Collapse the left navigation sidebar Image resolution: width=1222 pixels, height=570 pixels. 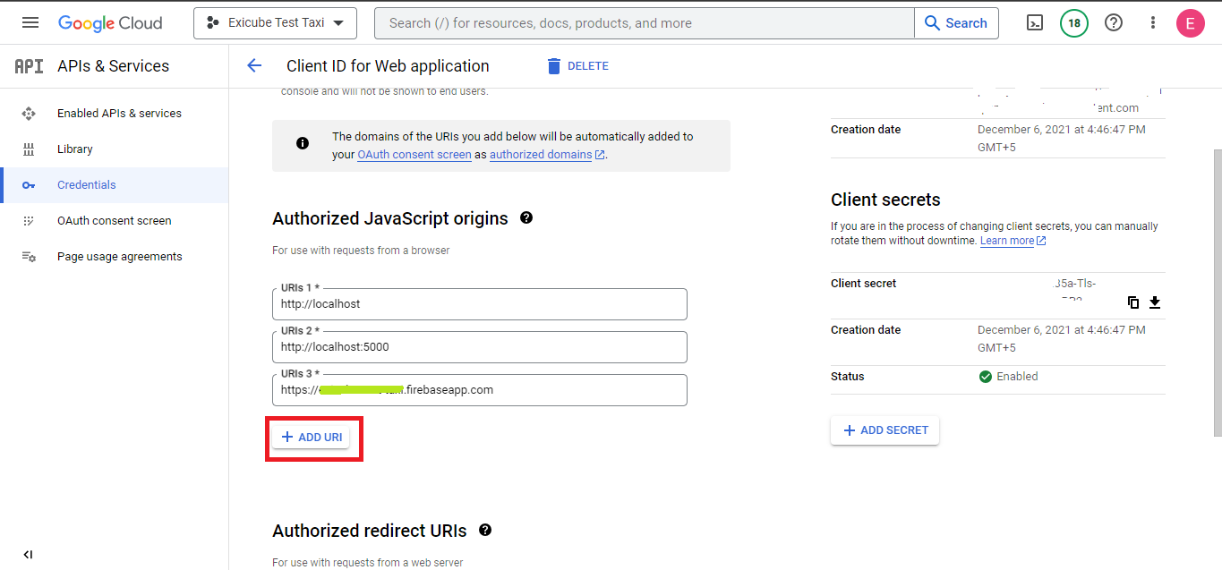(x=28, y=554)
